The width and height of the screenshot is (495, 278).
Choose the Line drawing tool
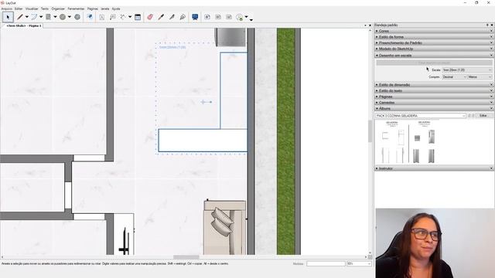tap(20, 17)
